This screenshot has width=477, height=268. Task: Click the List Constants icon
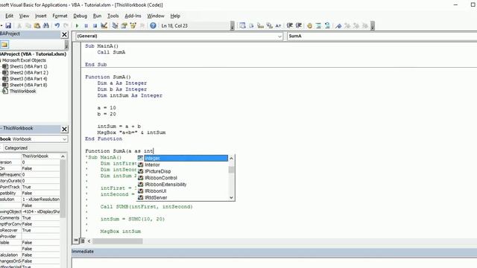pos(251,26)
